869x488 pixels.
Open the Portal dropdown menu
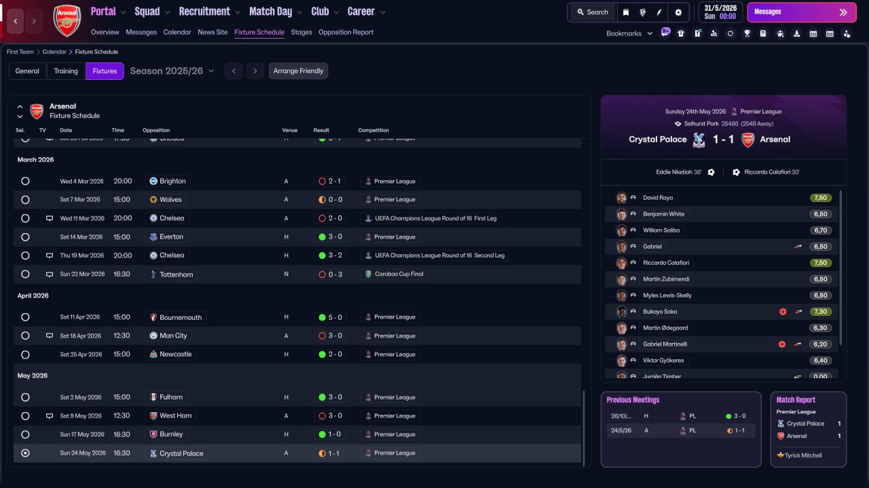[x=108, y=12]
